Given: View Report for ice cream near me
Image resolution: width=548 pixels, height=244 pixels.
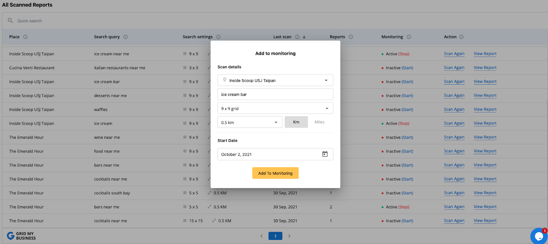Looking at the screenshot, I should point(485,54).
